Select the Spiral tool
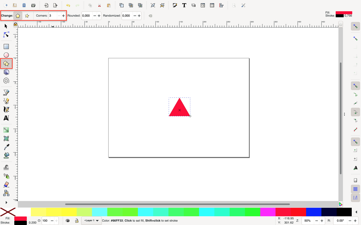The image size is (361, 225). point(6,80)
